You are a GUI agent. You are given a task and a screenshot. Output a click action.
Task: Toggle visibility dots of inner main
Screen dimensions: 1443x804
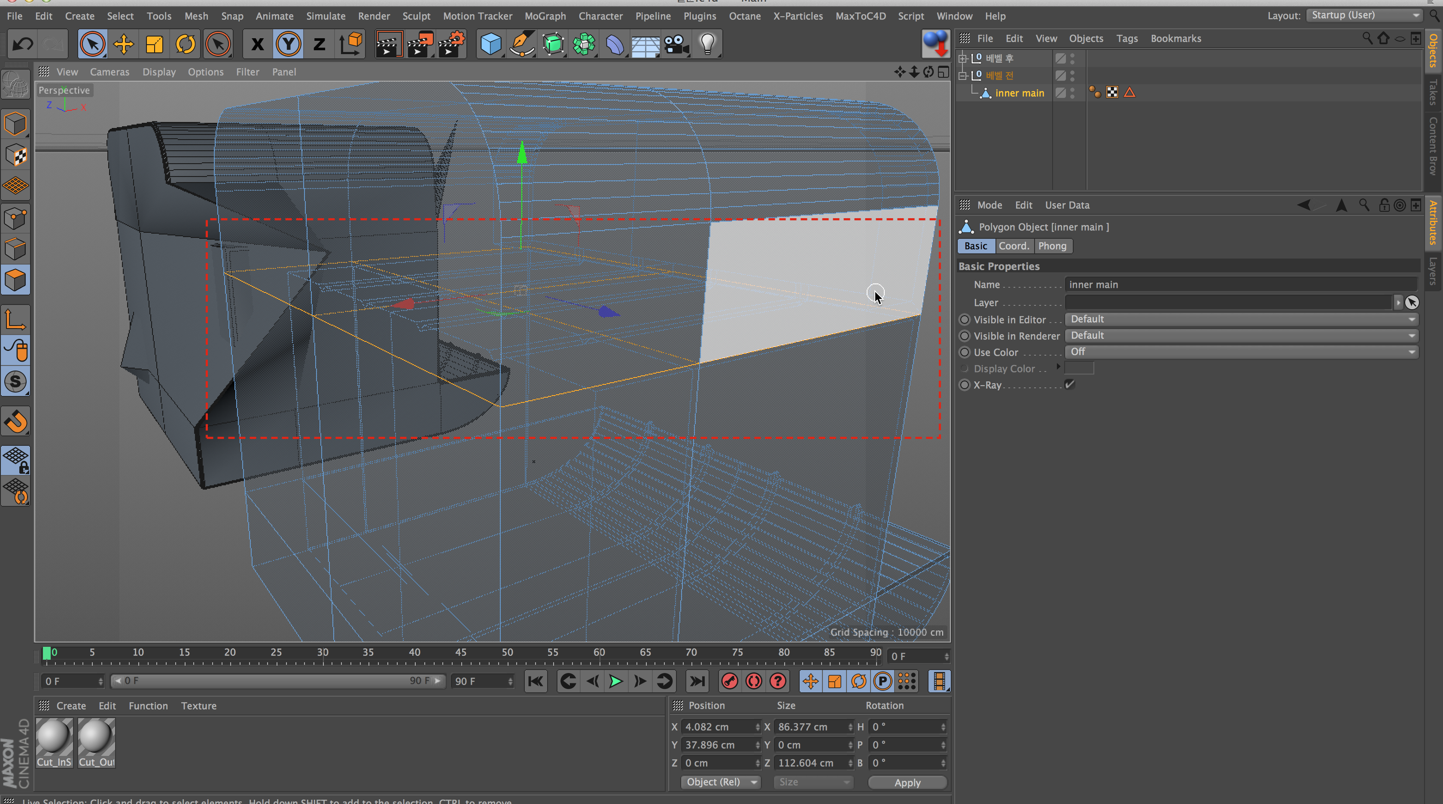click(1072, 93)
